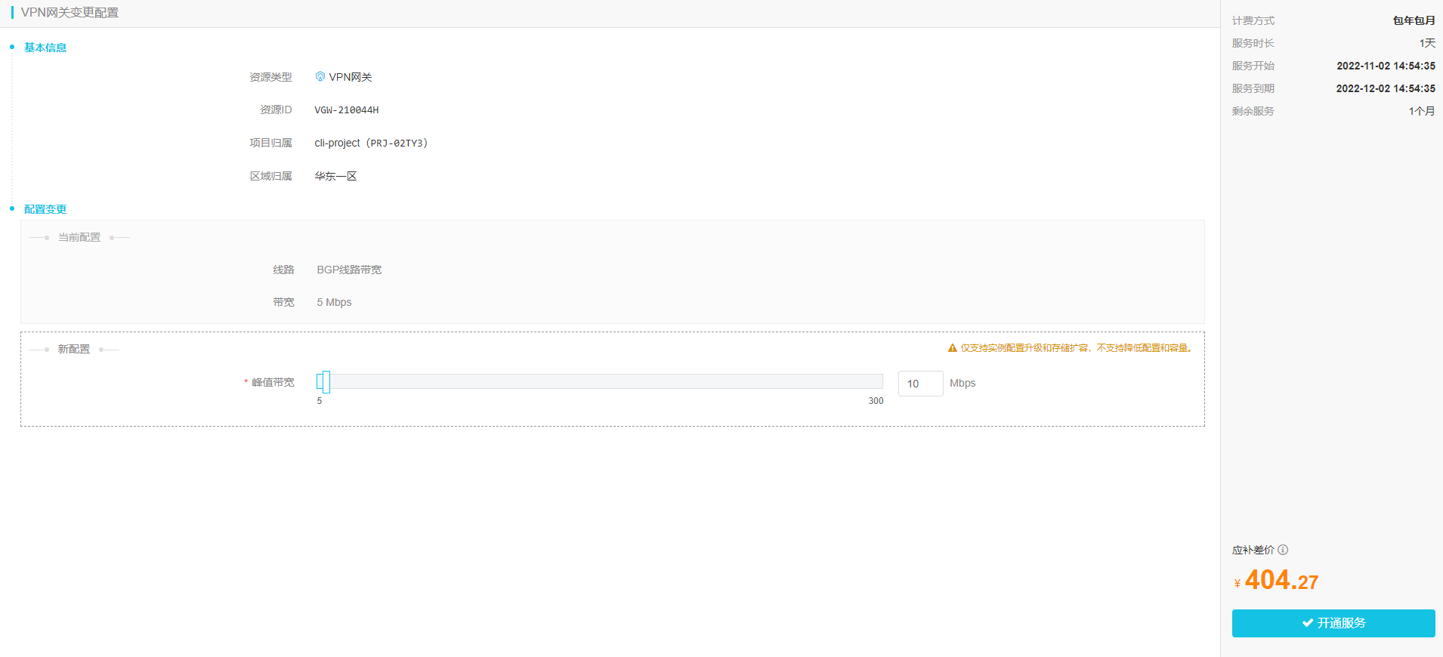
Task: Click the service duration value 1天
Action: click(x=1427, y=43)
